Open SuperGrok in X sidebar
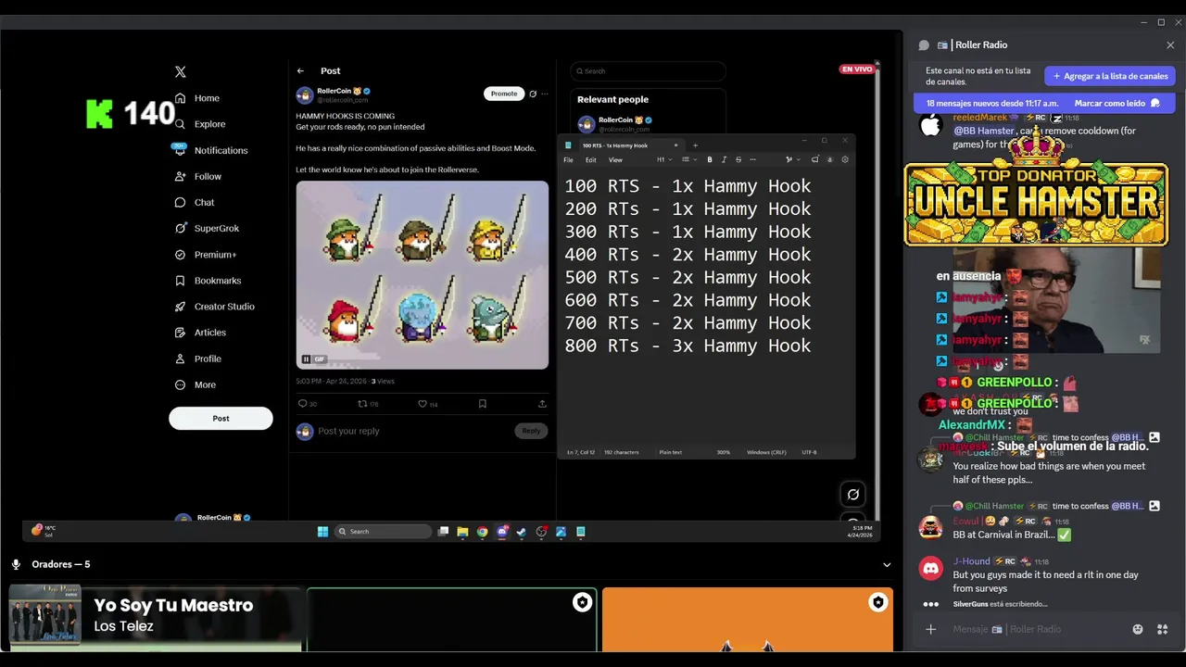 [x=207, y=228]
